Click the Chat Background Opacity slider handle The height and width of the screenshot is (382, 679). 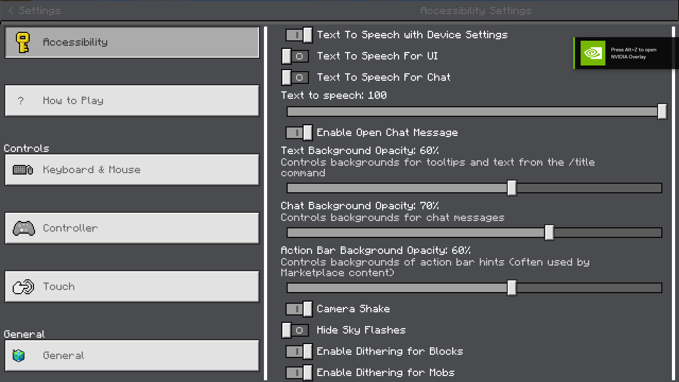(x=549, y=233)
